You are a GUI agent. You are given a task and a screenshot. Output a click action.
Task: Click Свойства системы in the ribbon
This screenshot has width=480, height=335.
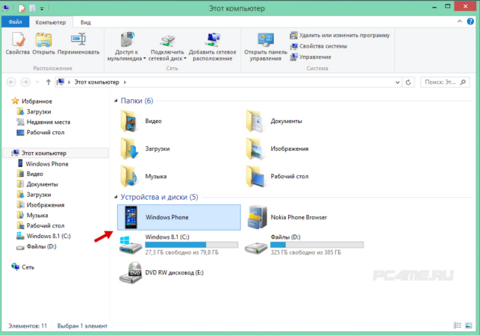click(318, 46)
